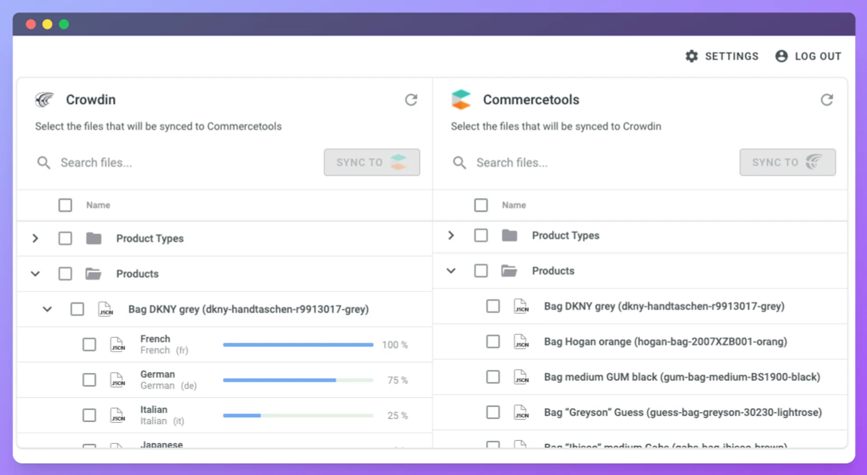Select the Italian translation checkbox
Image resolution: width=867 pixels, height=475 pixels.
tap(89, 415)
